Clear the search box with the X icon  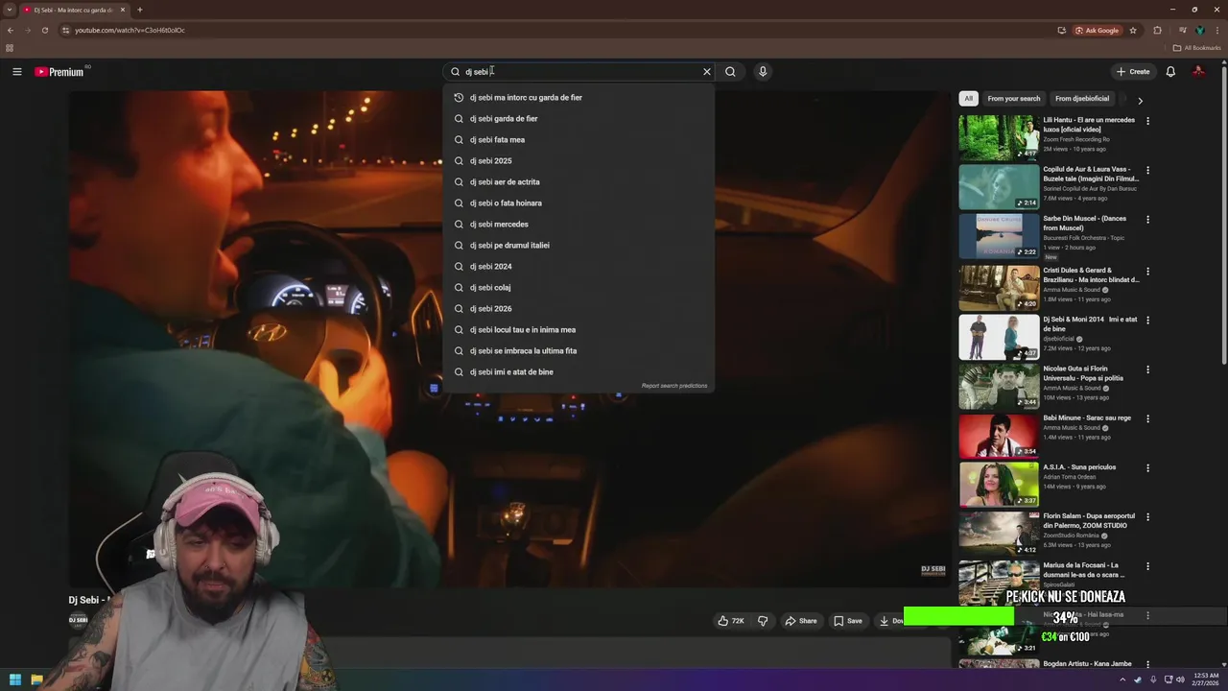(x=707, y=72)
